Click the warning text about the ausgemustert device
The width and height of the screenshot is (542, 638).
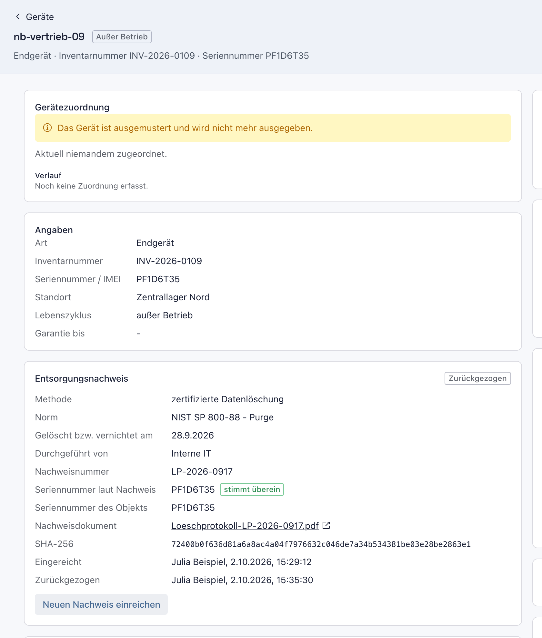click(x=185, y=128)
